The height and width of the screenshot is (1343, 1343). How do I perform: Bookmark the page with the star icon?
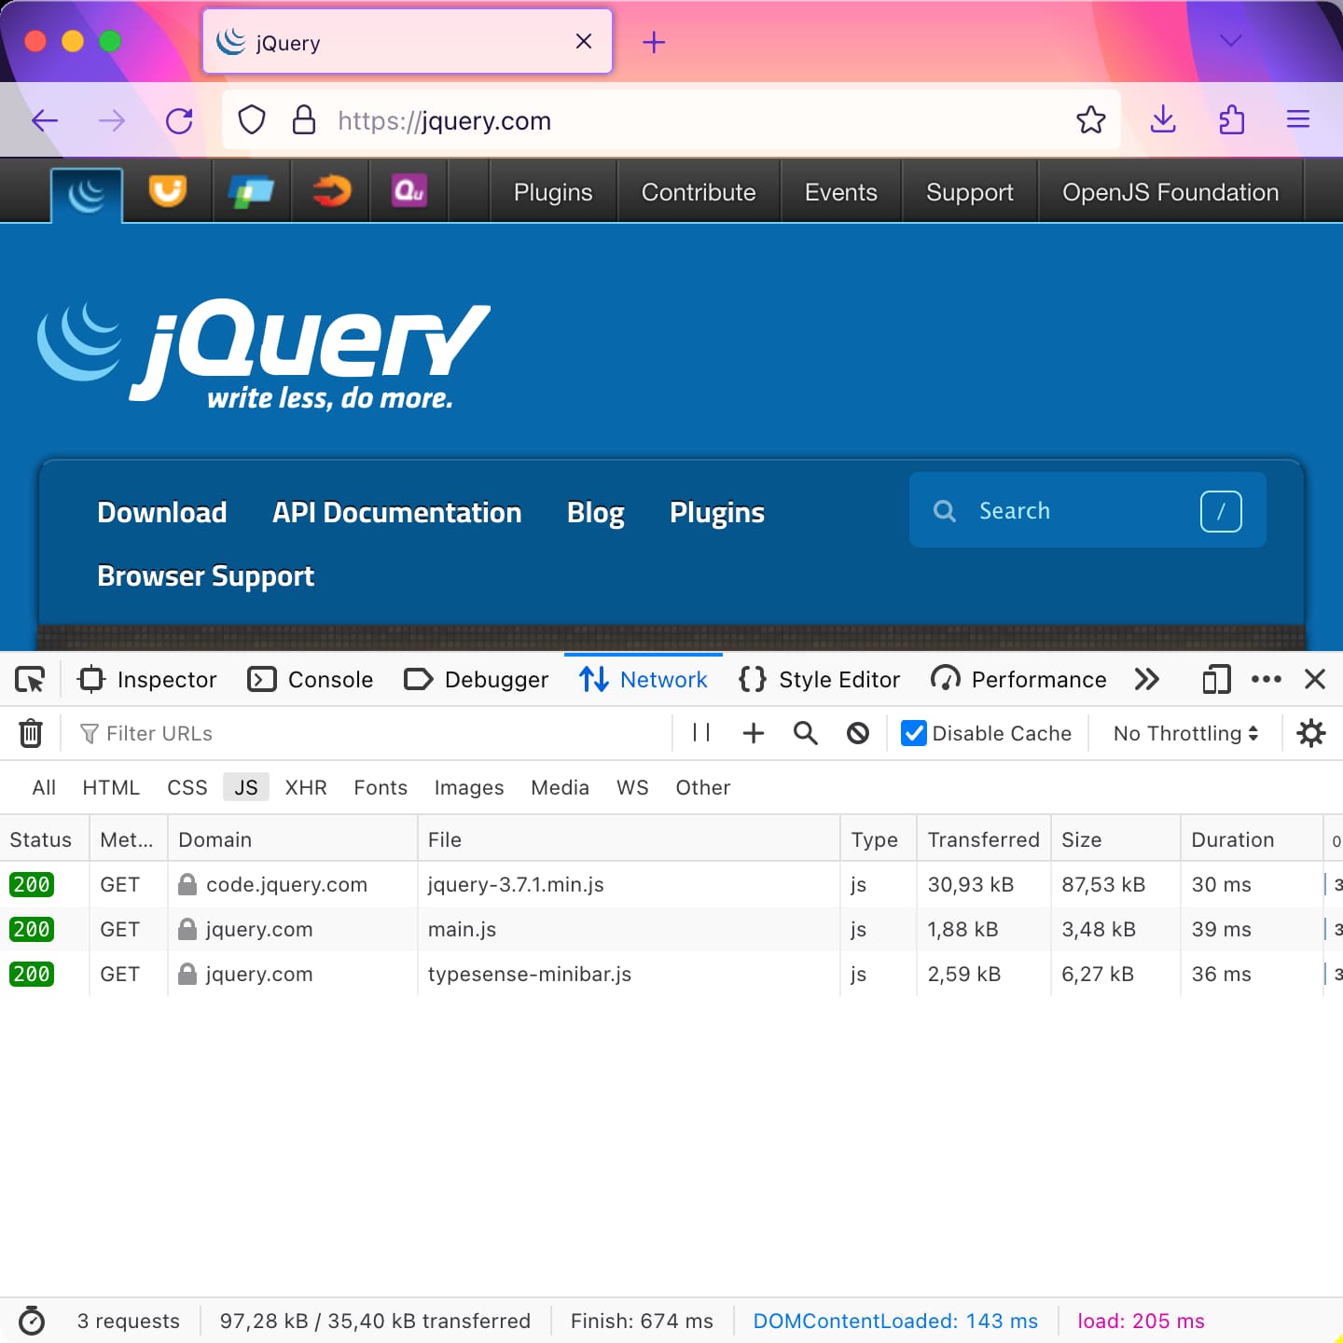1090,120
